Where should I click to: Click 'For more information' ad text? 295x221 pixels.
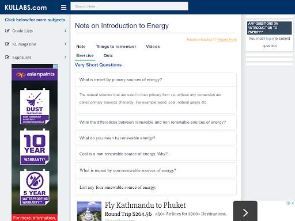[x=35, y=218]
